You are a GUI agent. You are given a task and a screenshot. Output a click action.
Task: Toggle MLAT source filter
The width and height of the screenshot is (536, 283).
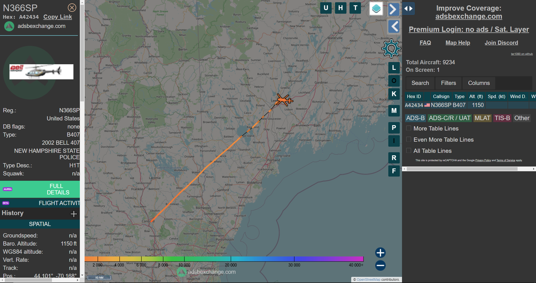(x=482, y=118)
